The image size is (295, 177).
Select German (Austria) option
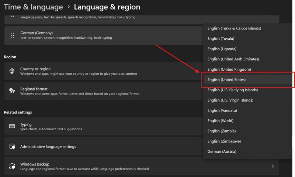222,152
